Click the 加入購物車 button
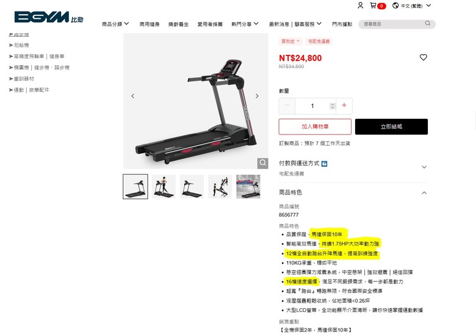Screen dimensions: 476x335 coord(315,127)
